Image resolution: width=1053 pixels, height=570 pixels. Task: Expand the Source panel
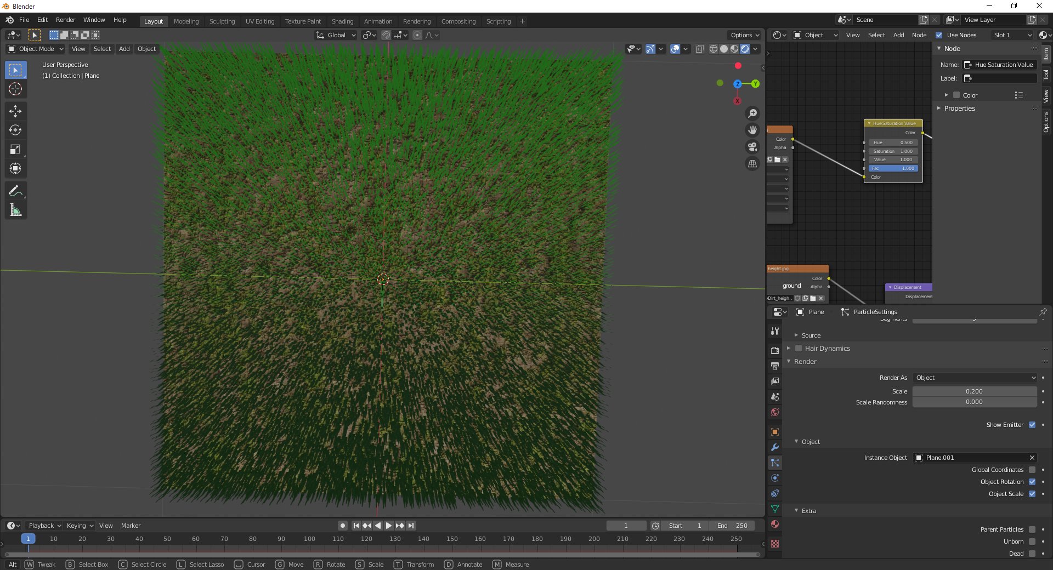point(811,335)
